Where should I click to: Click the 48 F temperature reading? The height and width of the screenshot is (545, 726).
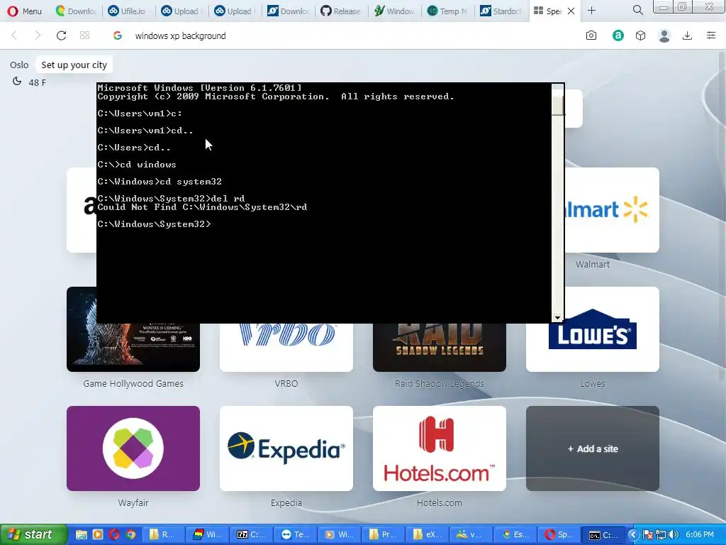pyautogui.click(x=37, y=82)
